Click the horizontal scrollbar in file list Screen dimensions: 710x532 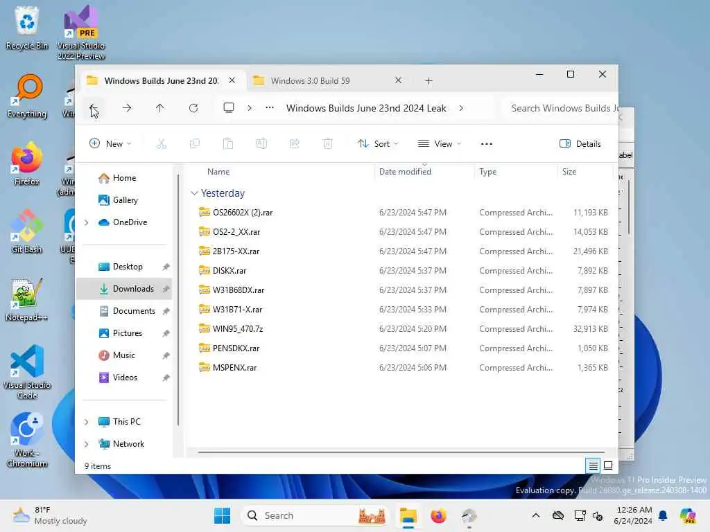401,452
